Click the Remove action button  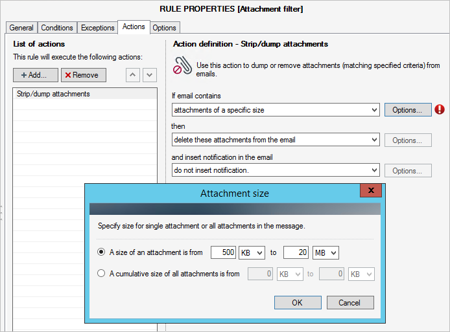pos(84,75)
